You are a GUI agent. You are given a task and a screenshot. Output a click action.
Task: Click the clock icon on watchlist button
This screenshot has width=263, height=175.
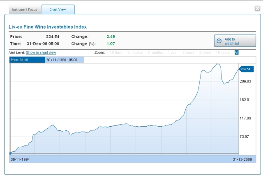[219, 41]
